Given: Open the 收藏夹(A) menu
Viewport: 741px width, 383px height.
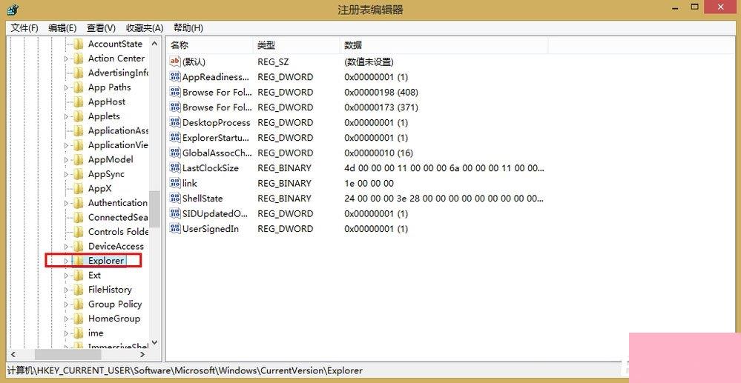Looking at the screenshot, I should (145, 28).
